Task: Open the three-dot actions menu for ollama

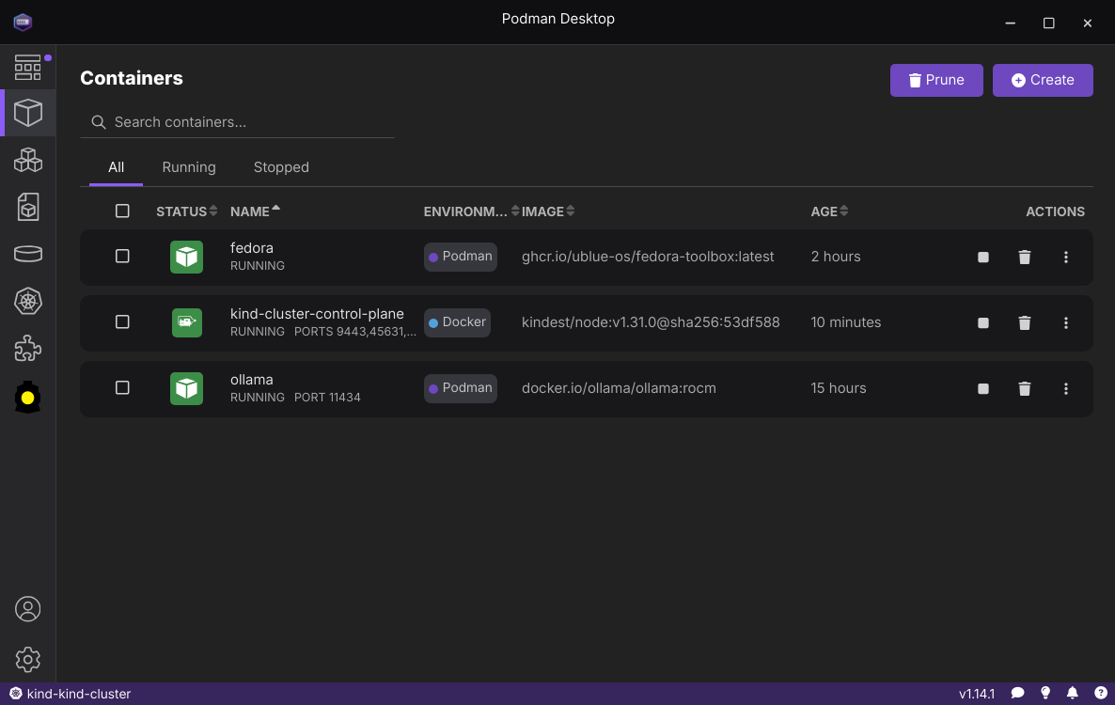Action: point(1066,388)
